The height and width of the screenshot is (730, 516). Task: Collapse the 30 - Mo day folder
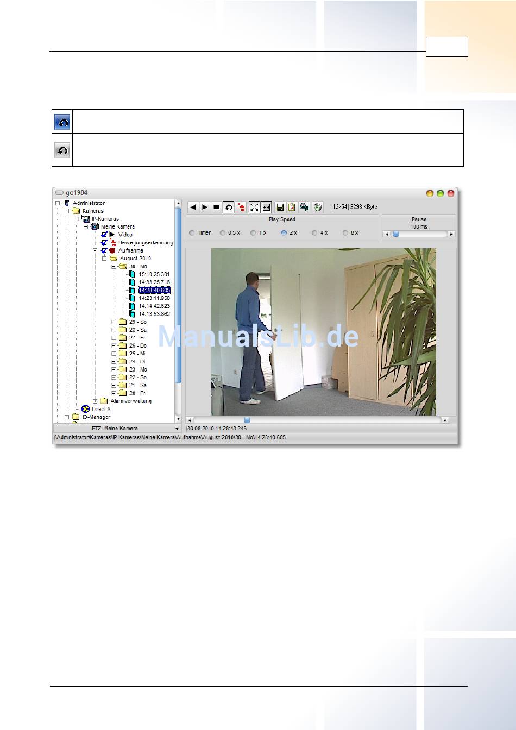114,267
